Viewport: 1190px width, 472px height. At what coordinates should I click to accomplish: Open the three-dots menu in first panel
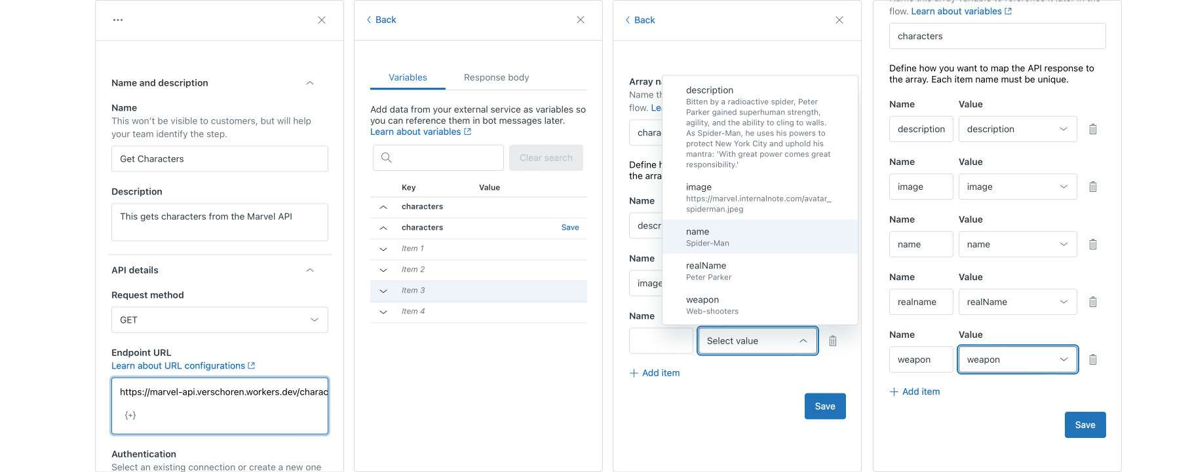(118, 20)
